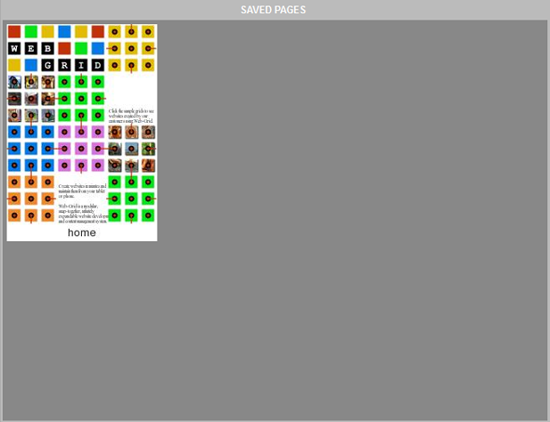Open the photo grid on the right side
This screenshot has height=422, width=550.
(131, 149)
